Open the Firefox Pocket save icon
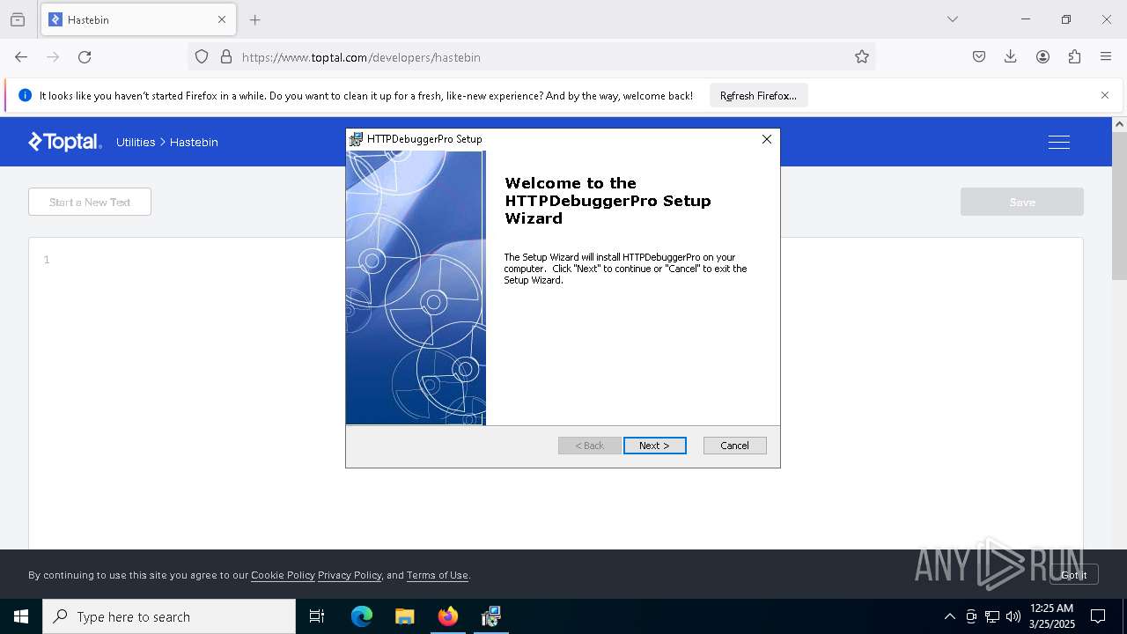 [x=979, y=57]
